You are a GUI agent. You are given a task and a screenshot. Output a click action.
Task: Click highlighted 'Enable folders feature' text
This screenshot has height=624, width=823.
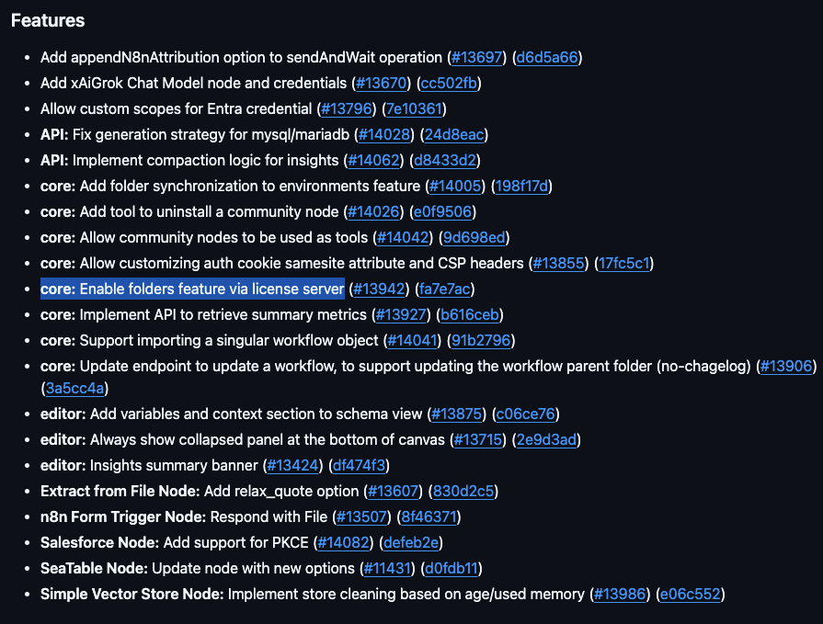click(192, 289)
